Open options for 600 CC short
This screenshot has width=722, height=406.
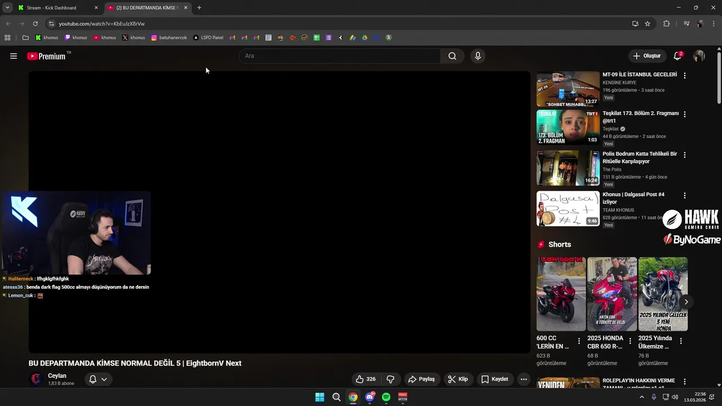(x=579, y=341)
